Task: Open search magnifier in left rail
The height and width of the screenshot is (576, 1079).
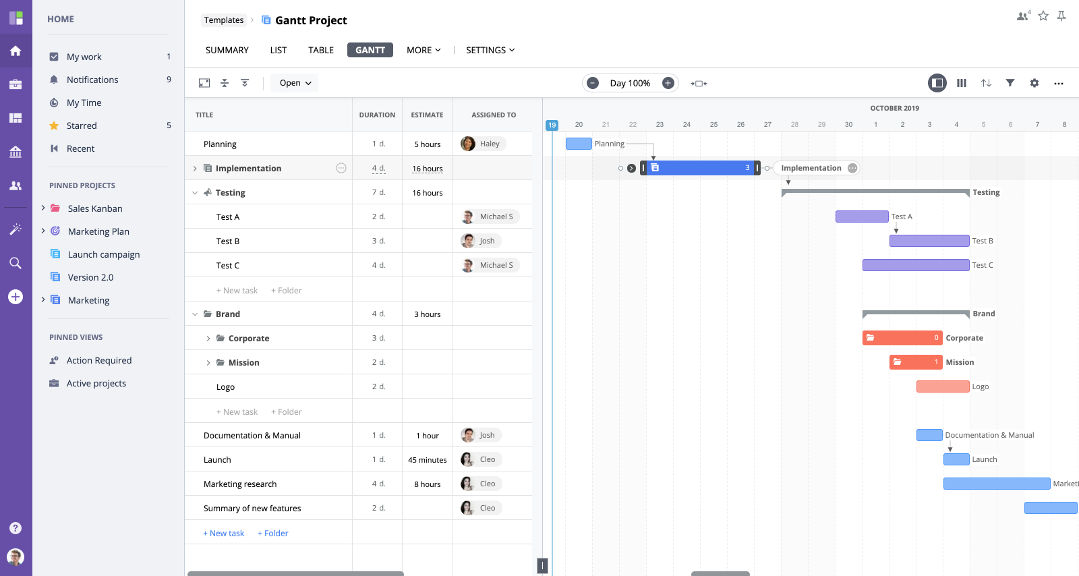Action: (x=16, y=263)
